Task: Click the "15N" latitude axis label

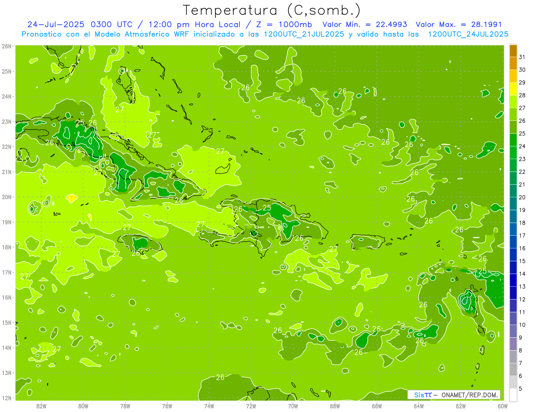Action: click(7, 323)
